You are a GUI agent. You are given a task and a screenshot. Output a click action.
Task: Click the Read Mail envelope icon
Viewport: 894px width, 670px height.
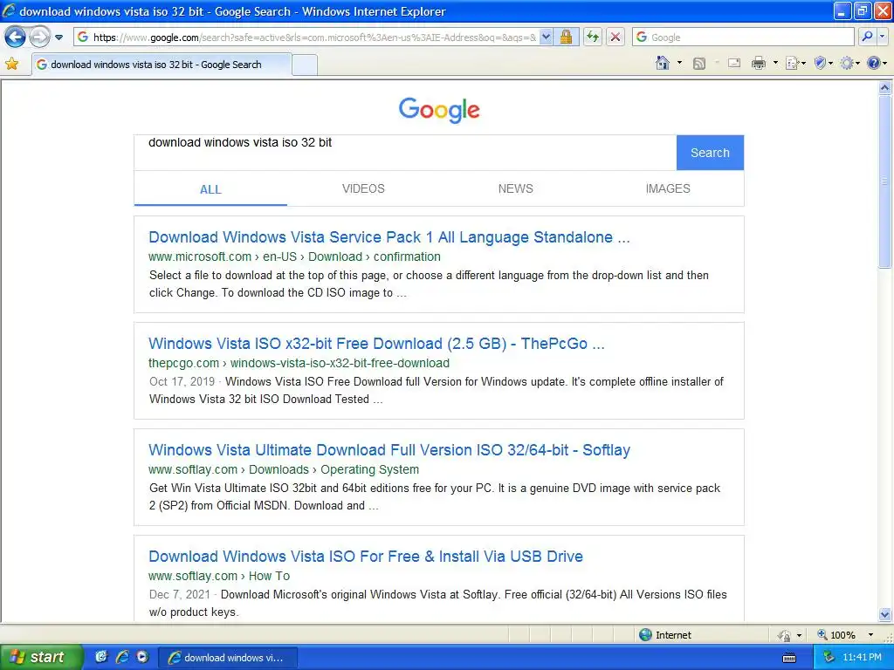click(x=734, y=63)
